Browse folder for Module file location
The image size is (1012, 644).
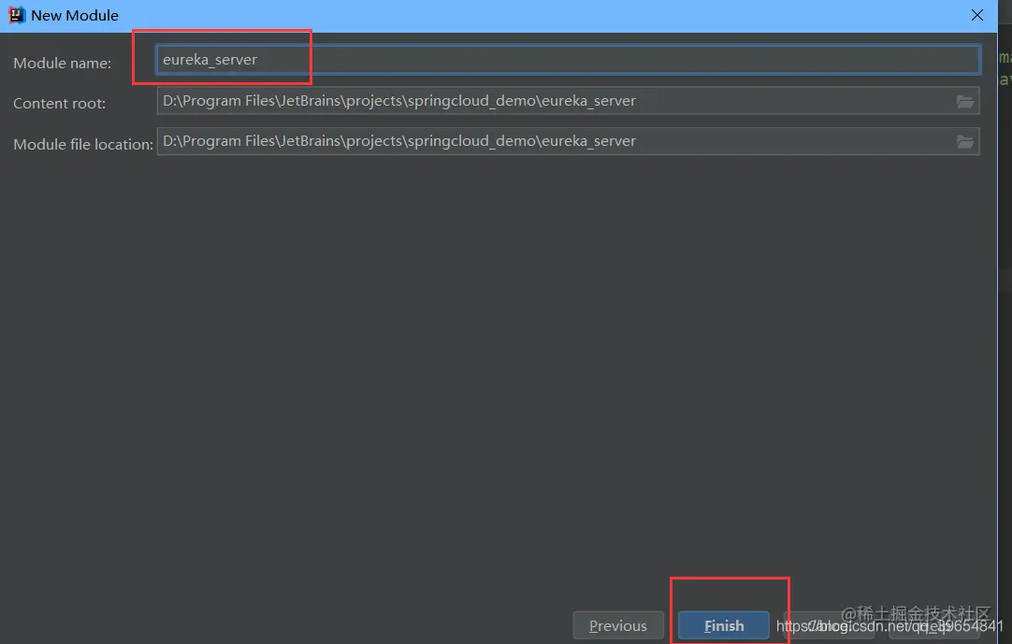pos(965,141)
